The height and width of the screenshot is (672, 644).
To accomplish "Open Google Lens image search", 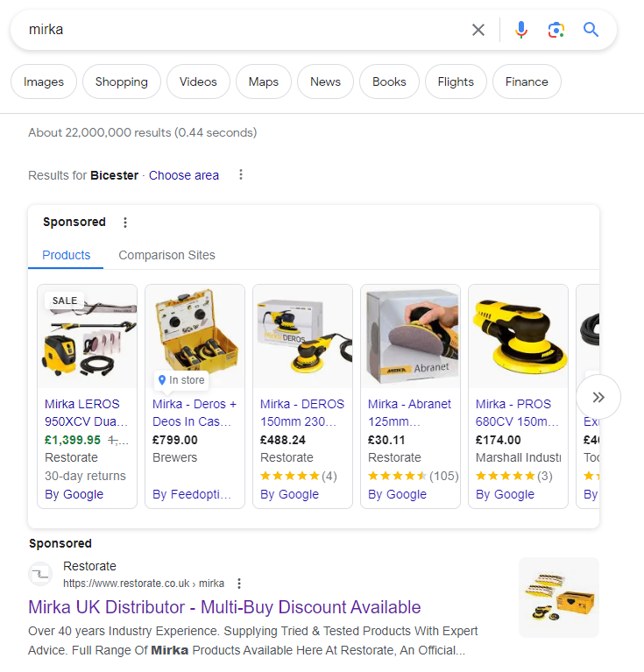I will (556, 30).
